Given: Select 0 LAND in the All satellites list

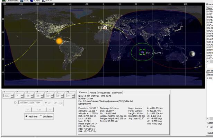Looking at the screenshot, I should 210,39.
